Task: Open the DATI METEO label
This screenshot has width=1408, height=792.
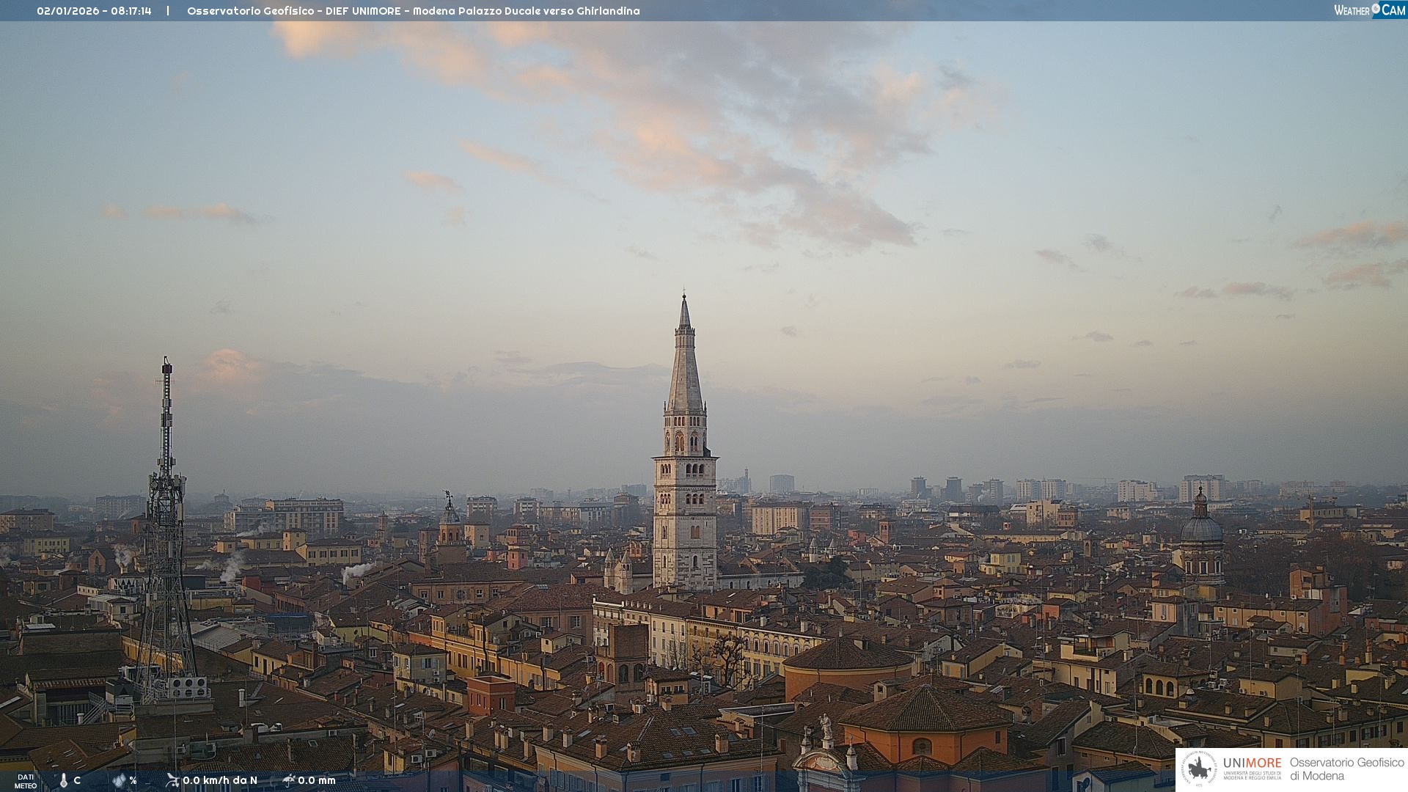Action: tap(26, 781)
